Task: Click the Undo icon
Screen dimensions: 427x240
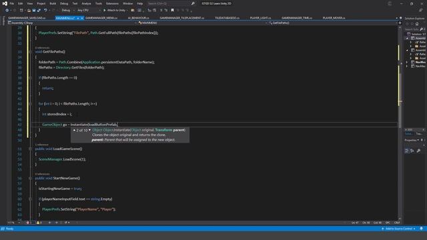Action: (45, 11)
